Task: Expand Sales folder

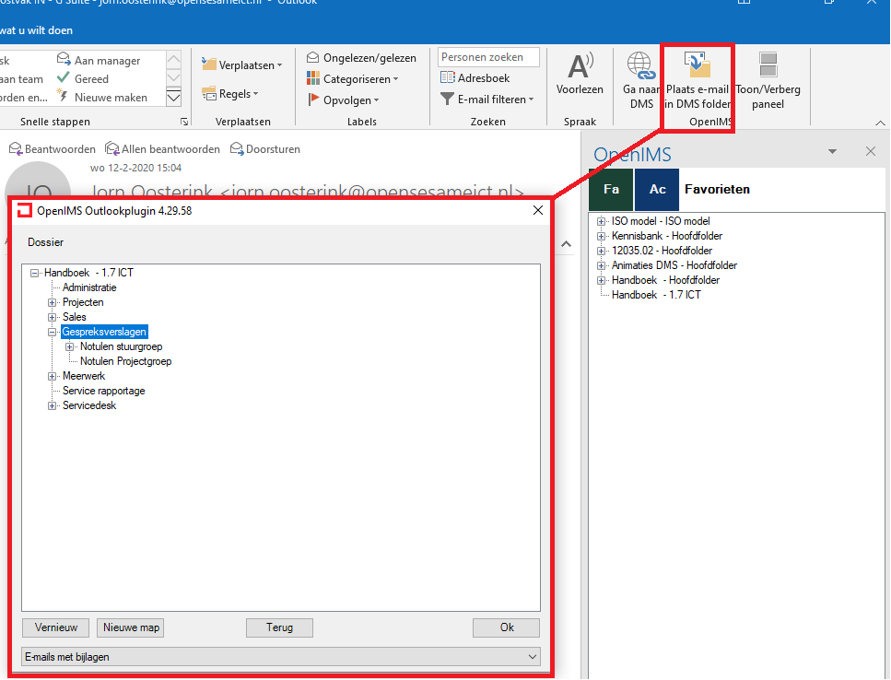Action: click(52, 317)
